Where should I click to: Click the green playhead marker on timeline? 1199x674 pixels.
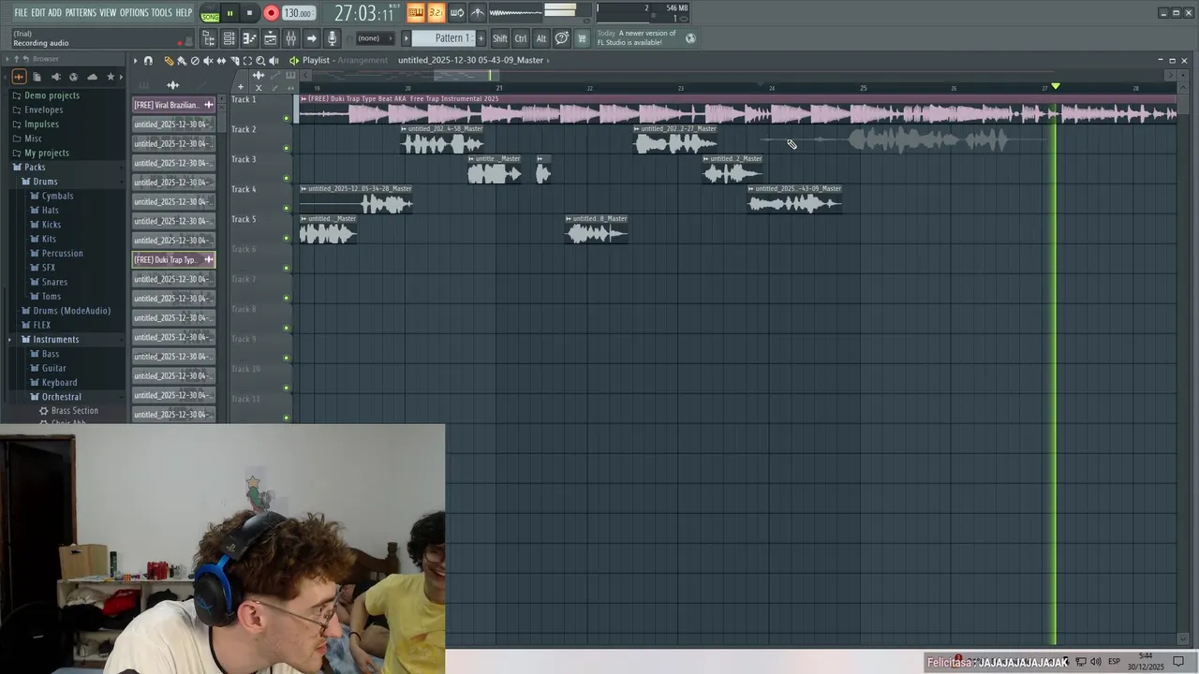point(1056,86)
